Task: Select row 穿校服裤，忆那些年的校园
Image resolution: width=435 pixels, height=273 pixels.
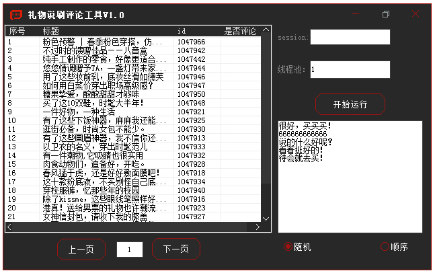Action: pos(133,190)
